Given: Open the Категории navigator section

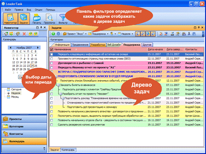Looking at the screenshot, I should (24, 126).
